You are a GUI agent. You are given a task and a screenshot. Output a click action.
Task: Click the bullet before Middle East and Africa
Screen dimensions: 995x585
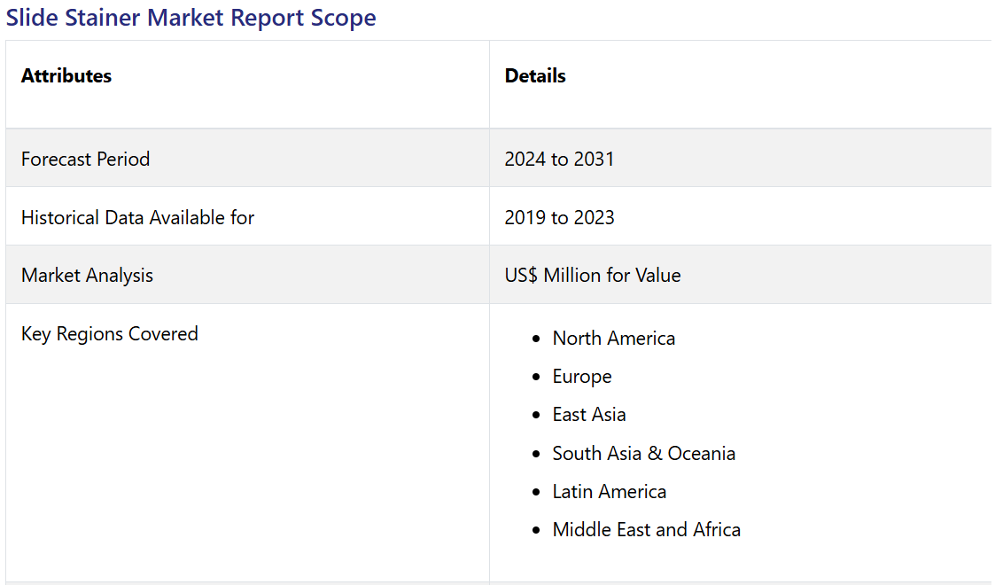pyautogui.click(x=536, y=531)
